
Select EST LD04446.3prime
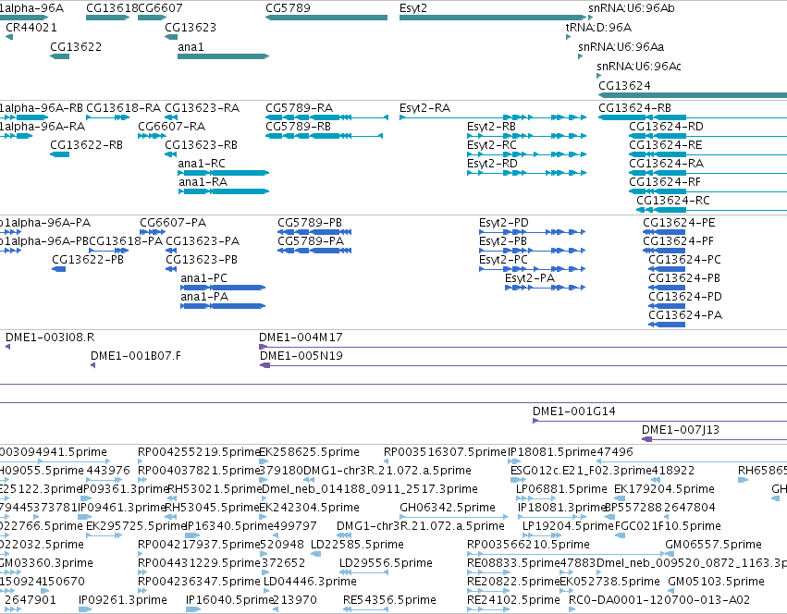(x=268, y=591)
